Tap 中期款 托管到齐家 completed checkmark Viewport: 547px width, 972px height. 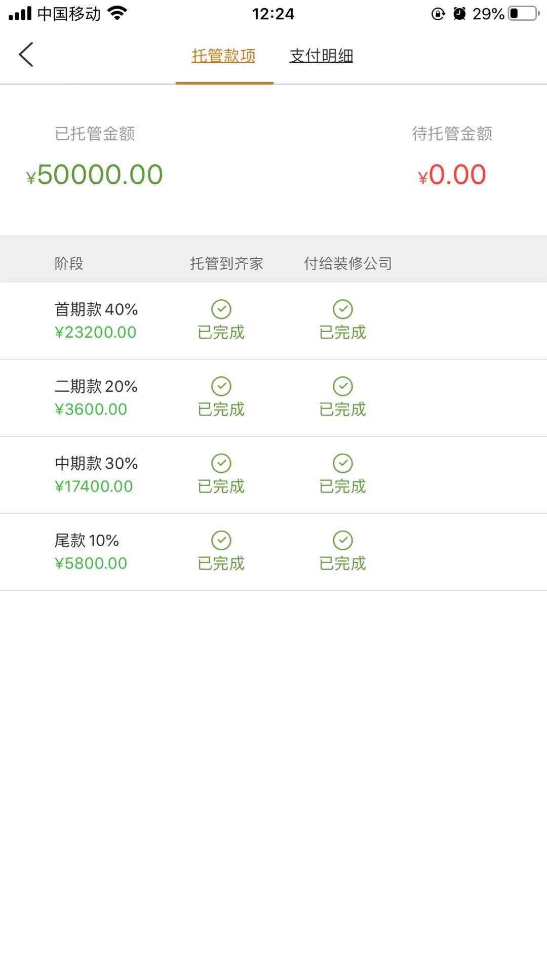click(221, 463)
